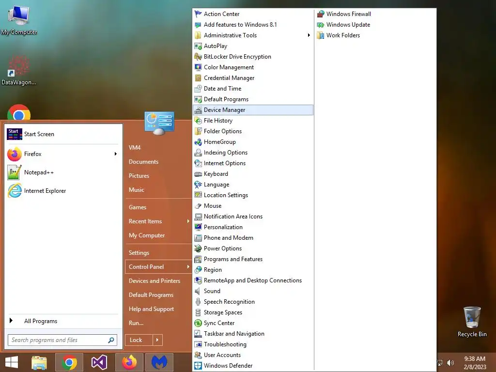The height and width of the screenshot is (372, 496).
Task: Click the Start Screen tile icon
Action: [15, 134]
